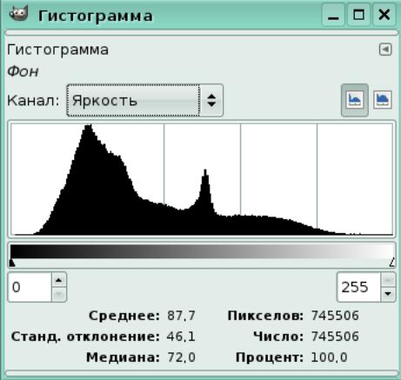Click the upper range field showing 255
The width and height of the screenshot is (401, 380).
click(359, 287)
